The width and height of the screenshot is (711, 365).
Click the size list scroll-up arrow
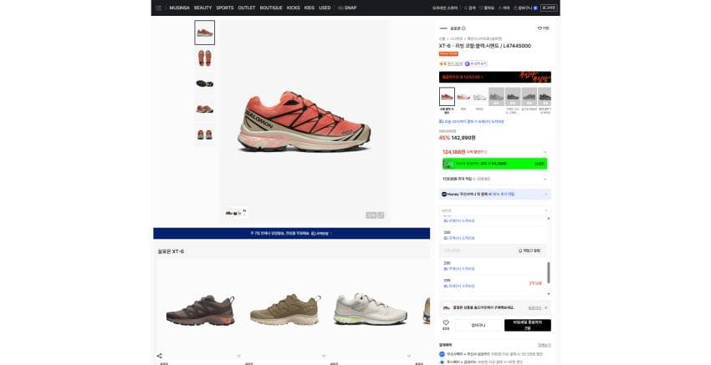(x=549, y=218)
